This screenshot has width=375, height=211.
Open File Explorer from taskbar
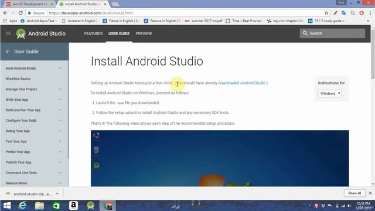pyautogui.click(x=39, y=206)
